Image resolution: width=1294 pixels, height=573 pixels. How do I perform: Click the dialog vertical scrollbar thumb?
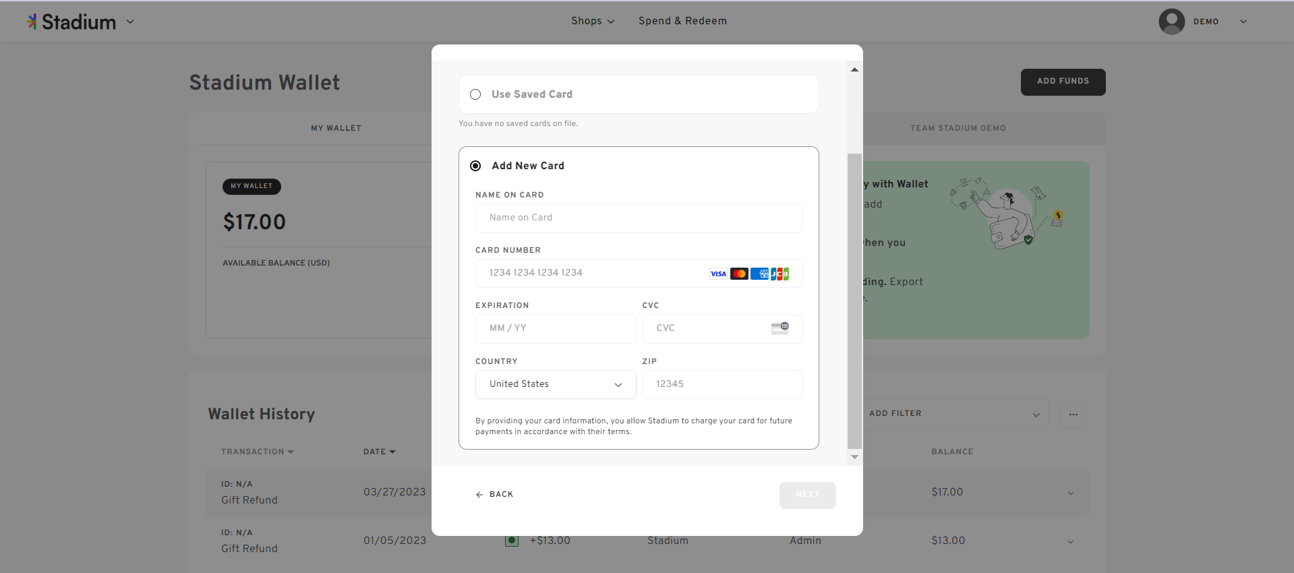(854, 301)
